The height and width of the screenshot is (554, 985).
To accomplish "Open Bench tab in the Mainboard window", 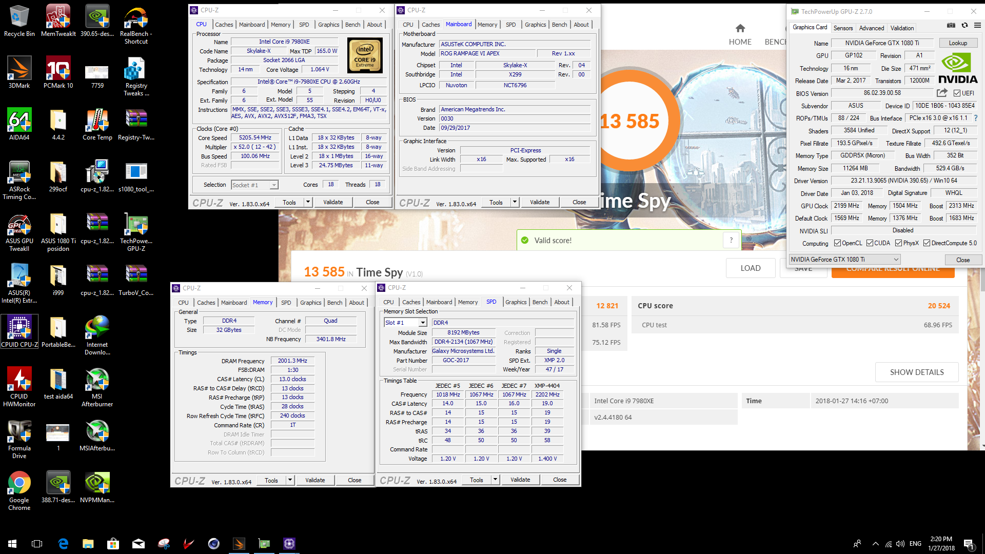I will point(559,25).
